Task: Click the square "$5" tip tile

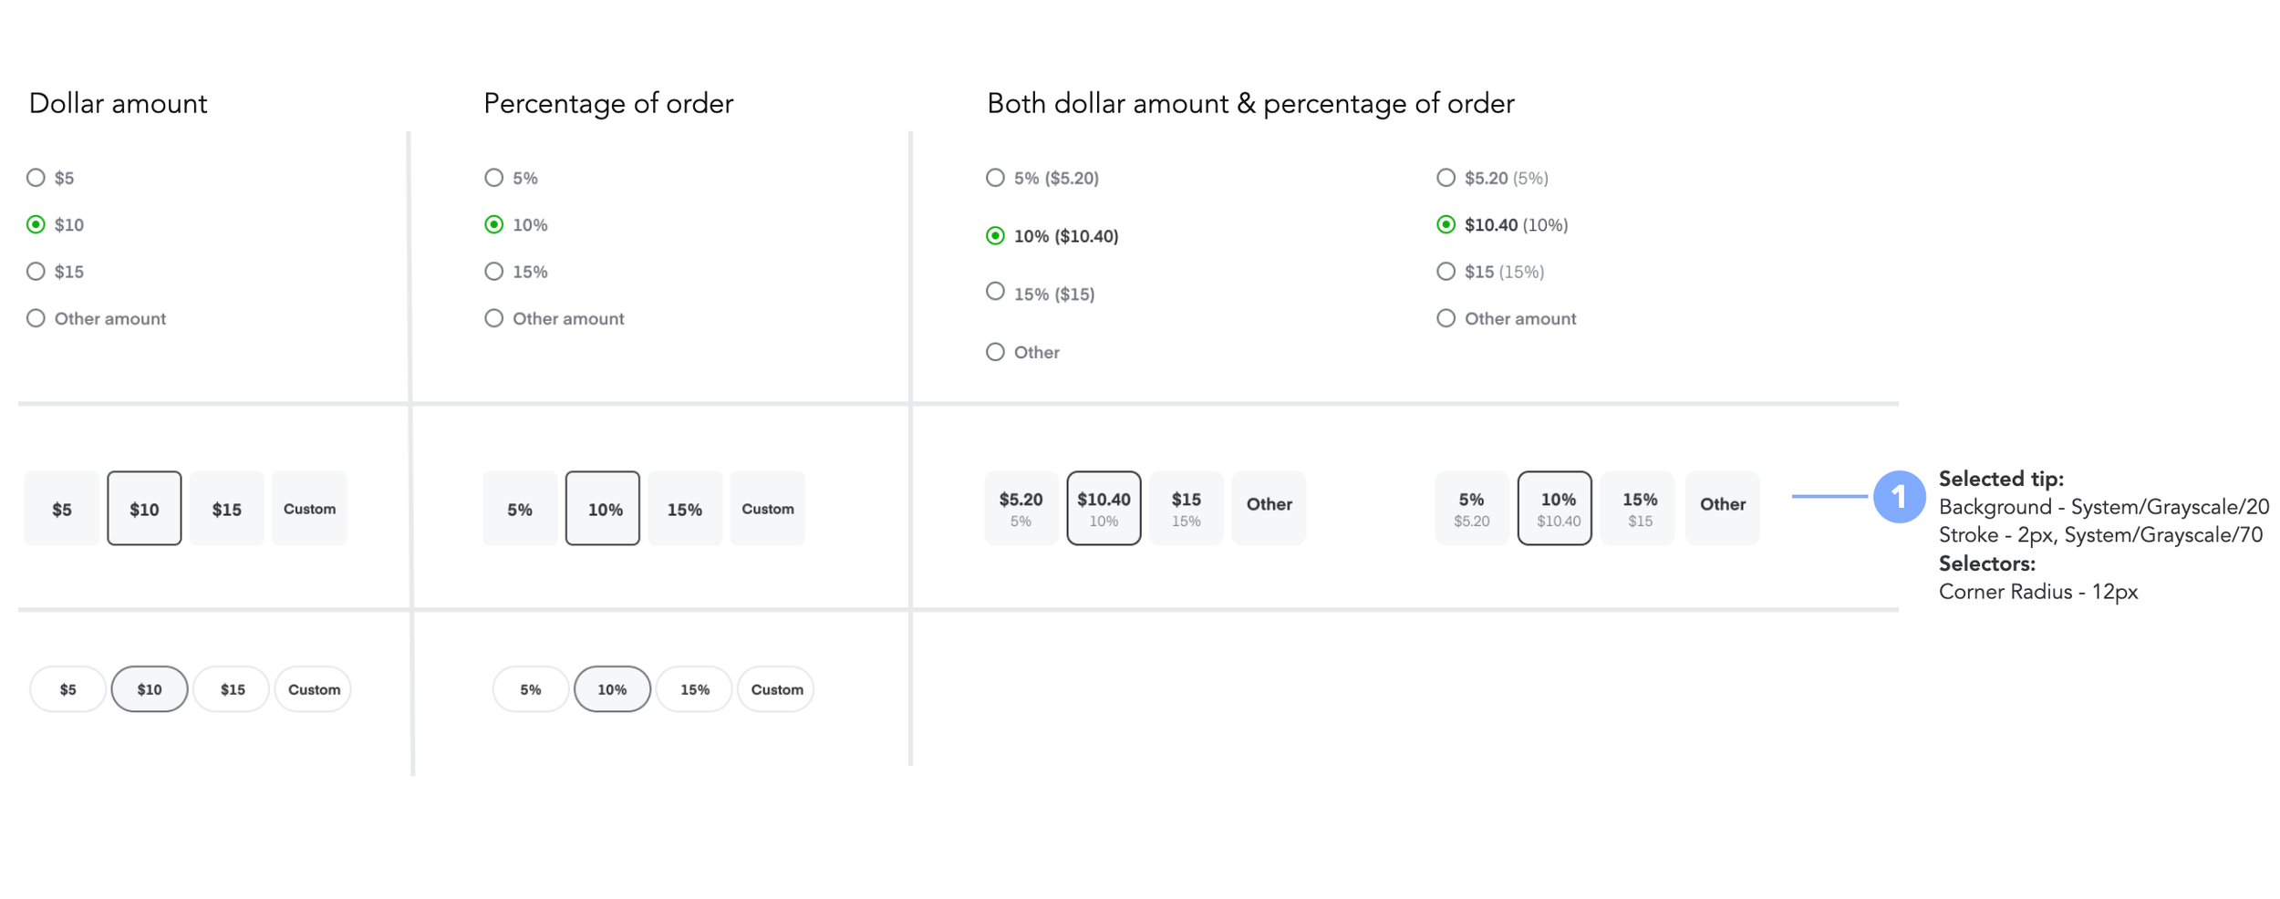Action: pos(62,509)
